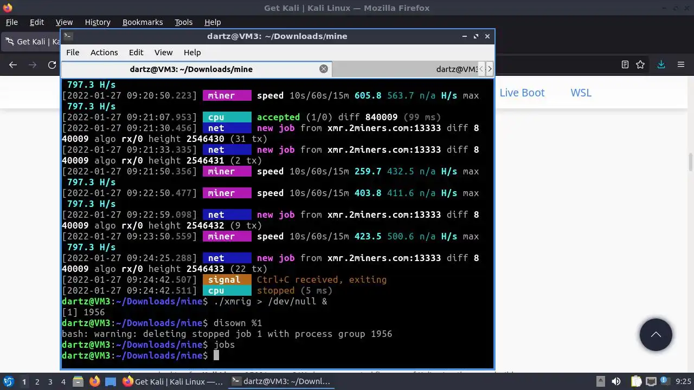The image size is (694, 390).
Task: Go back in Firefox
Action: [13, 64]
